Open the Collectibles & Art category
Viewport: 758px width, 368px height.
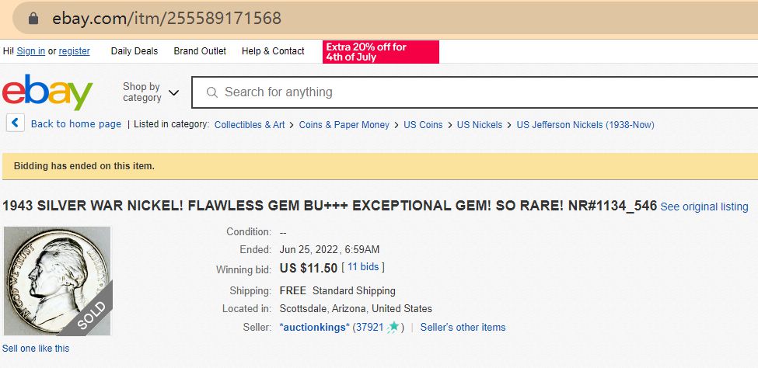250,124
